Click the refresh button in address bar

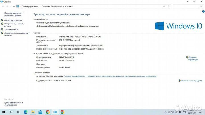[169, 6]
